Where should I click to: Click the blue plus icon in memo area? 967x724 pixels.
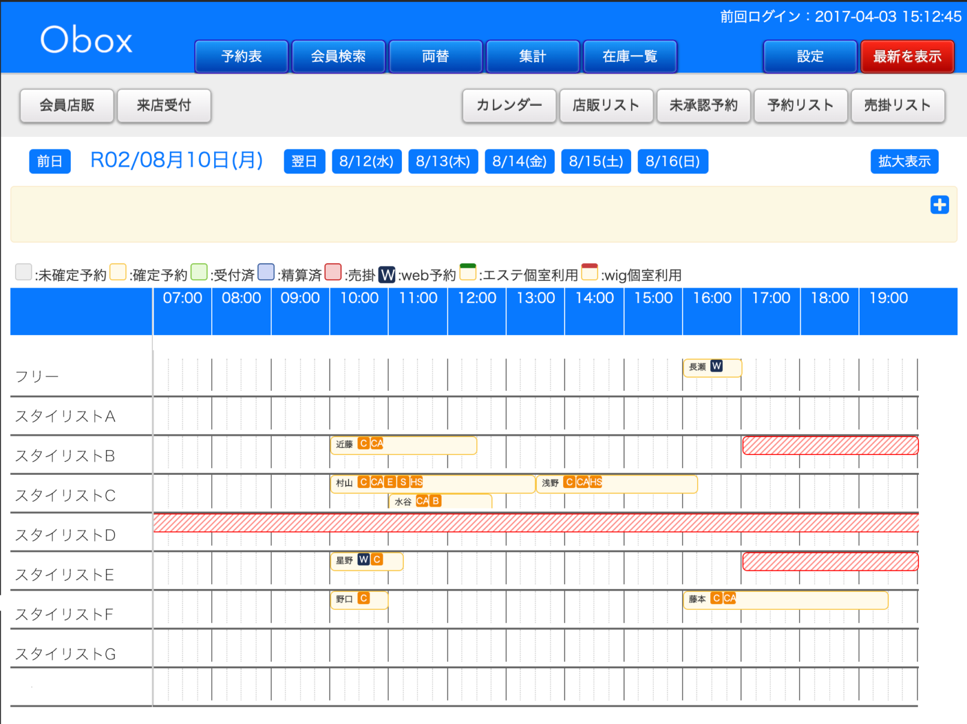click(x=939, y=205)
